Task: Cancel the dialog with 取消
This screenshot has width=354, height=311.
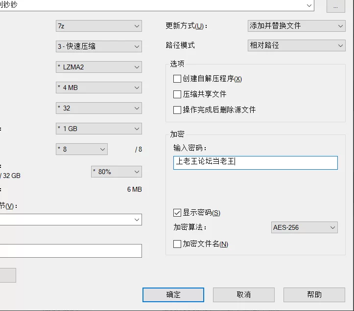Action: (x=244, y=295)
